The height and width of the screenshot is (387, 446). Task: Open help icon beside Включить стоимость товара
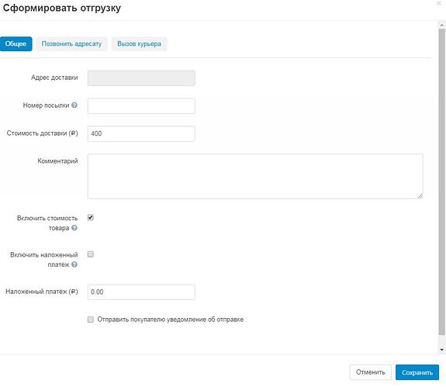click(74, 228)
